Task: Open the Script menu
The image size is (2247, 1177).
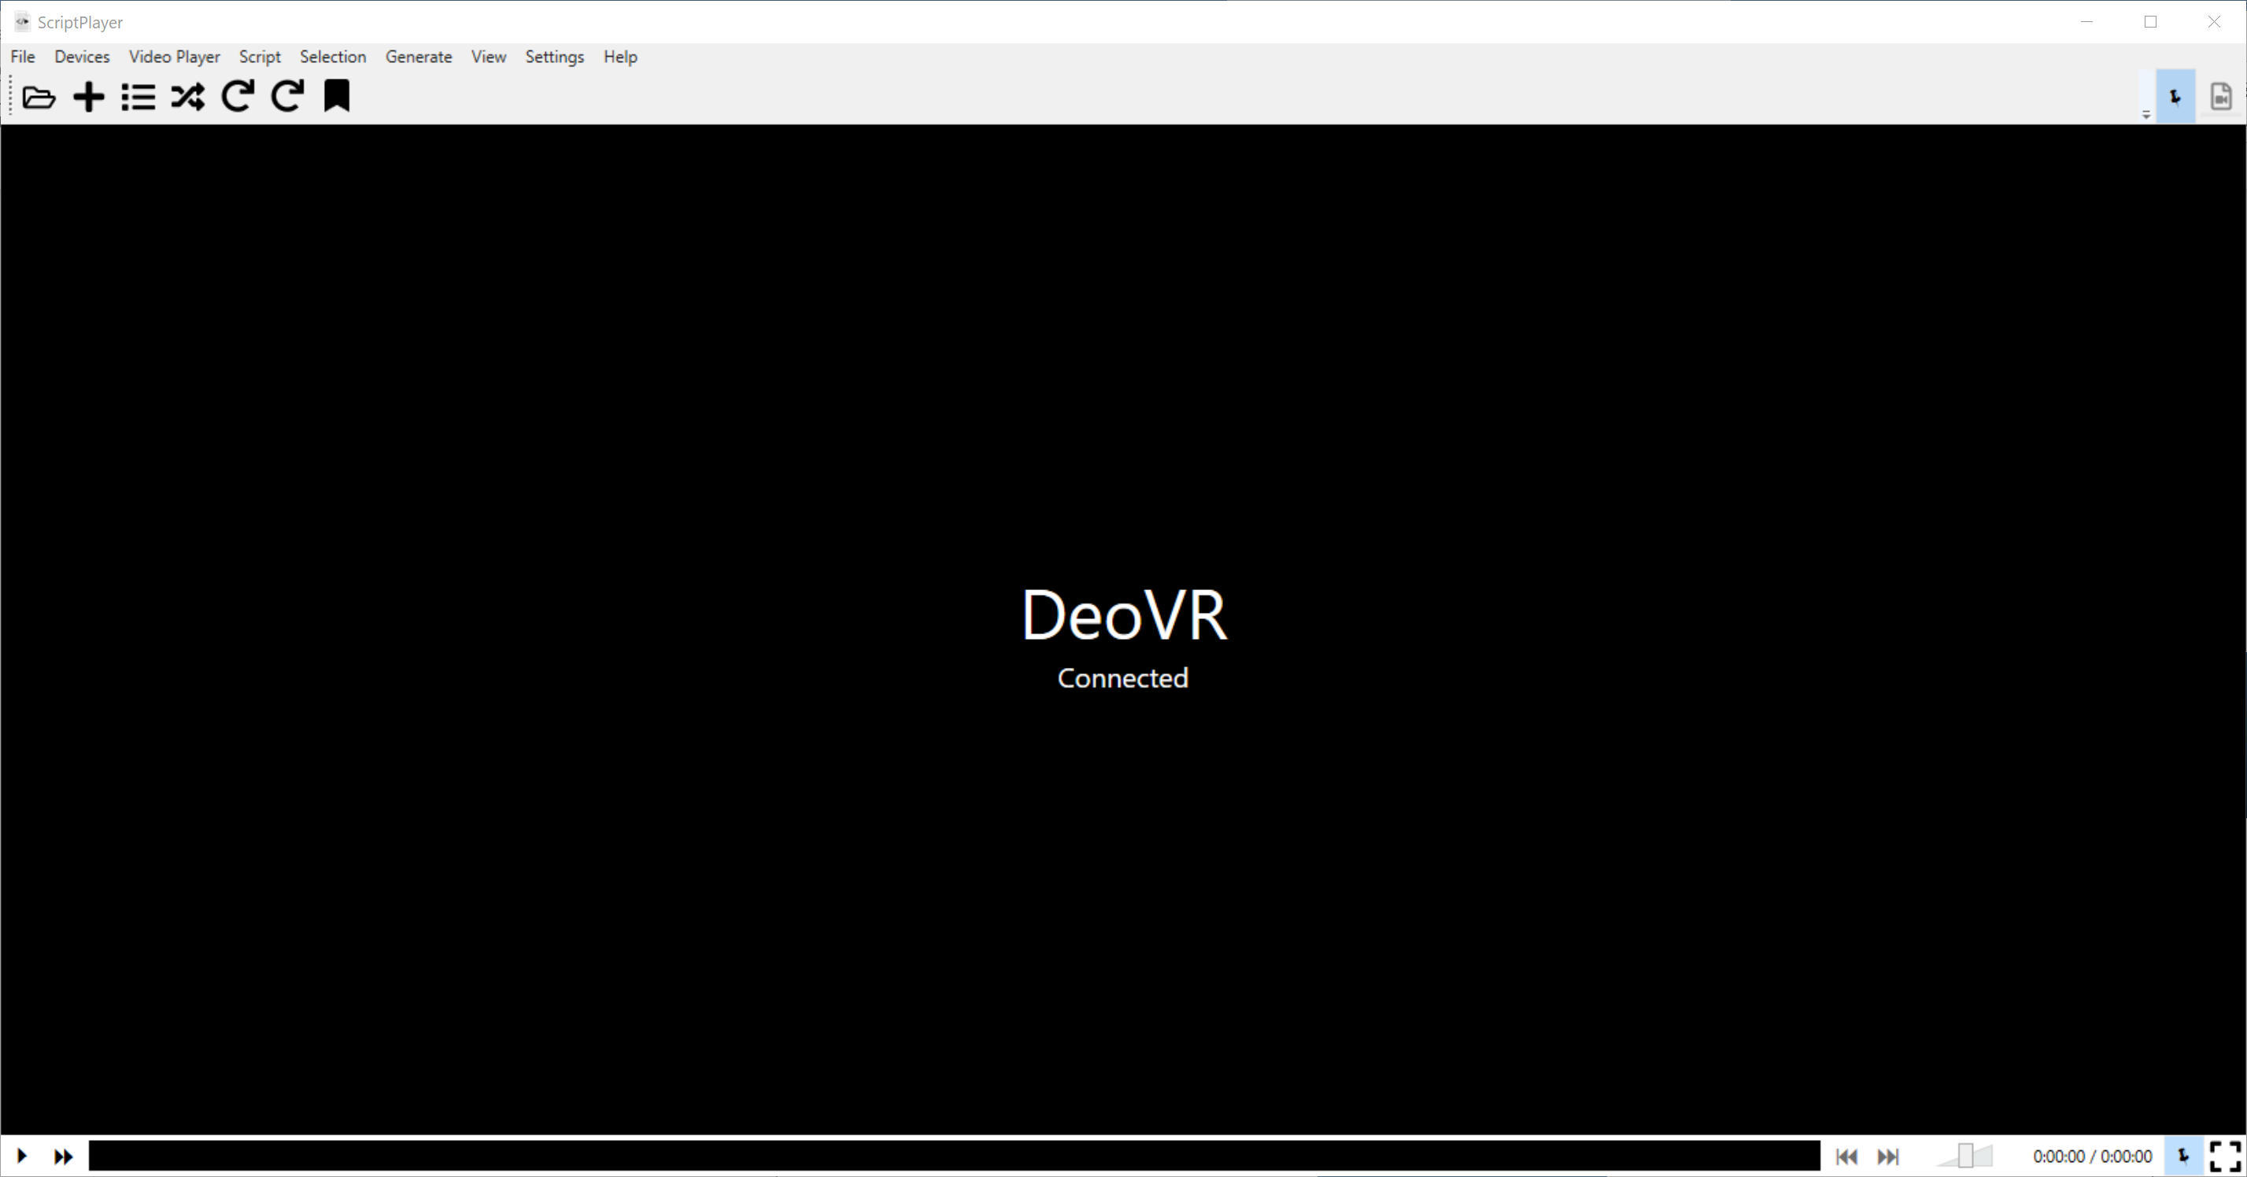Action: [260, 57]
